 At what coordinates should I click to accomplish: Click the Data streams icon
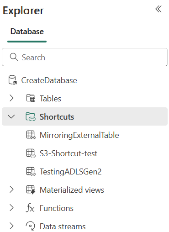click(31, 226)
